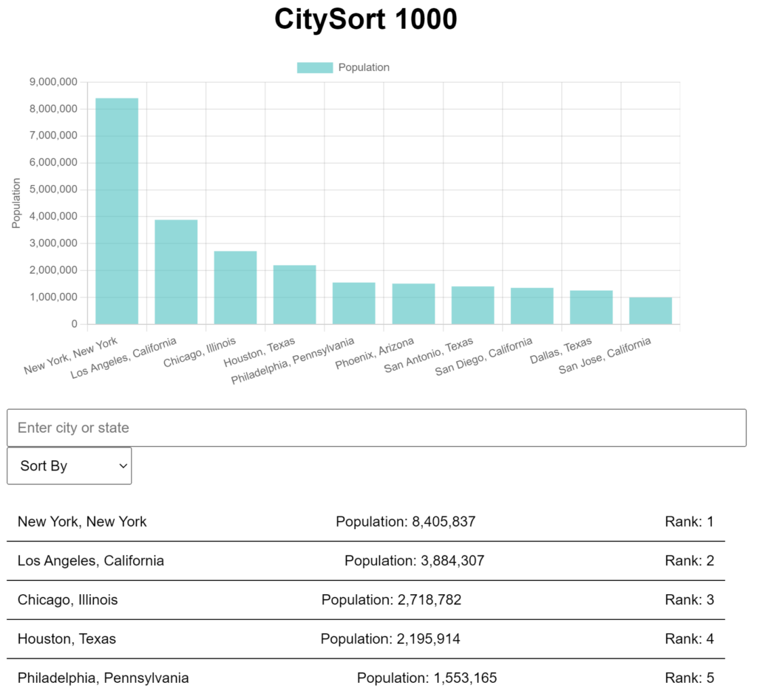Select the Los Angeles, California list row
757x694 pixels.
pyautogui.click(x=366, y=561)
